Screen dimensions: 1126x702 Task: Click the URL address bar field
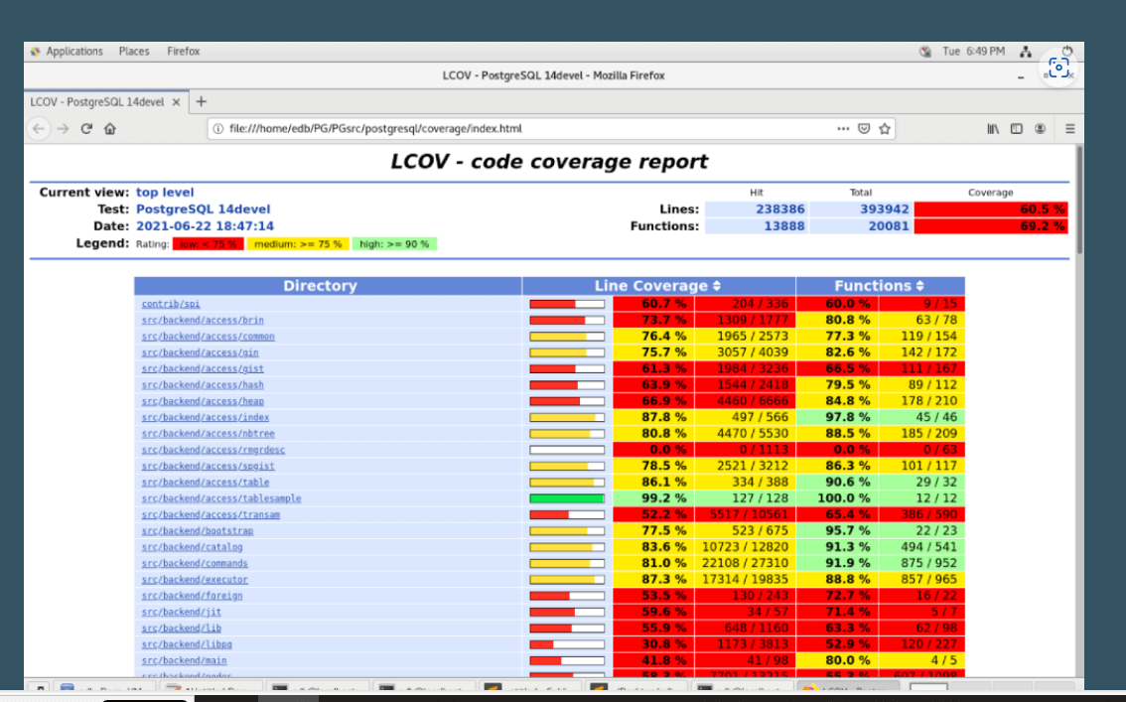pyautogui.click(x=516, y=128)
